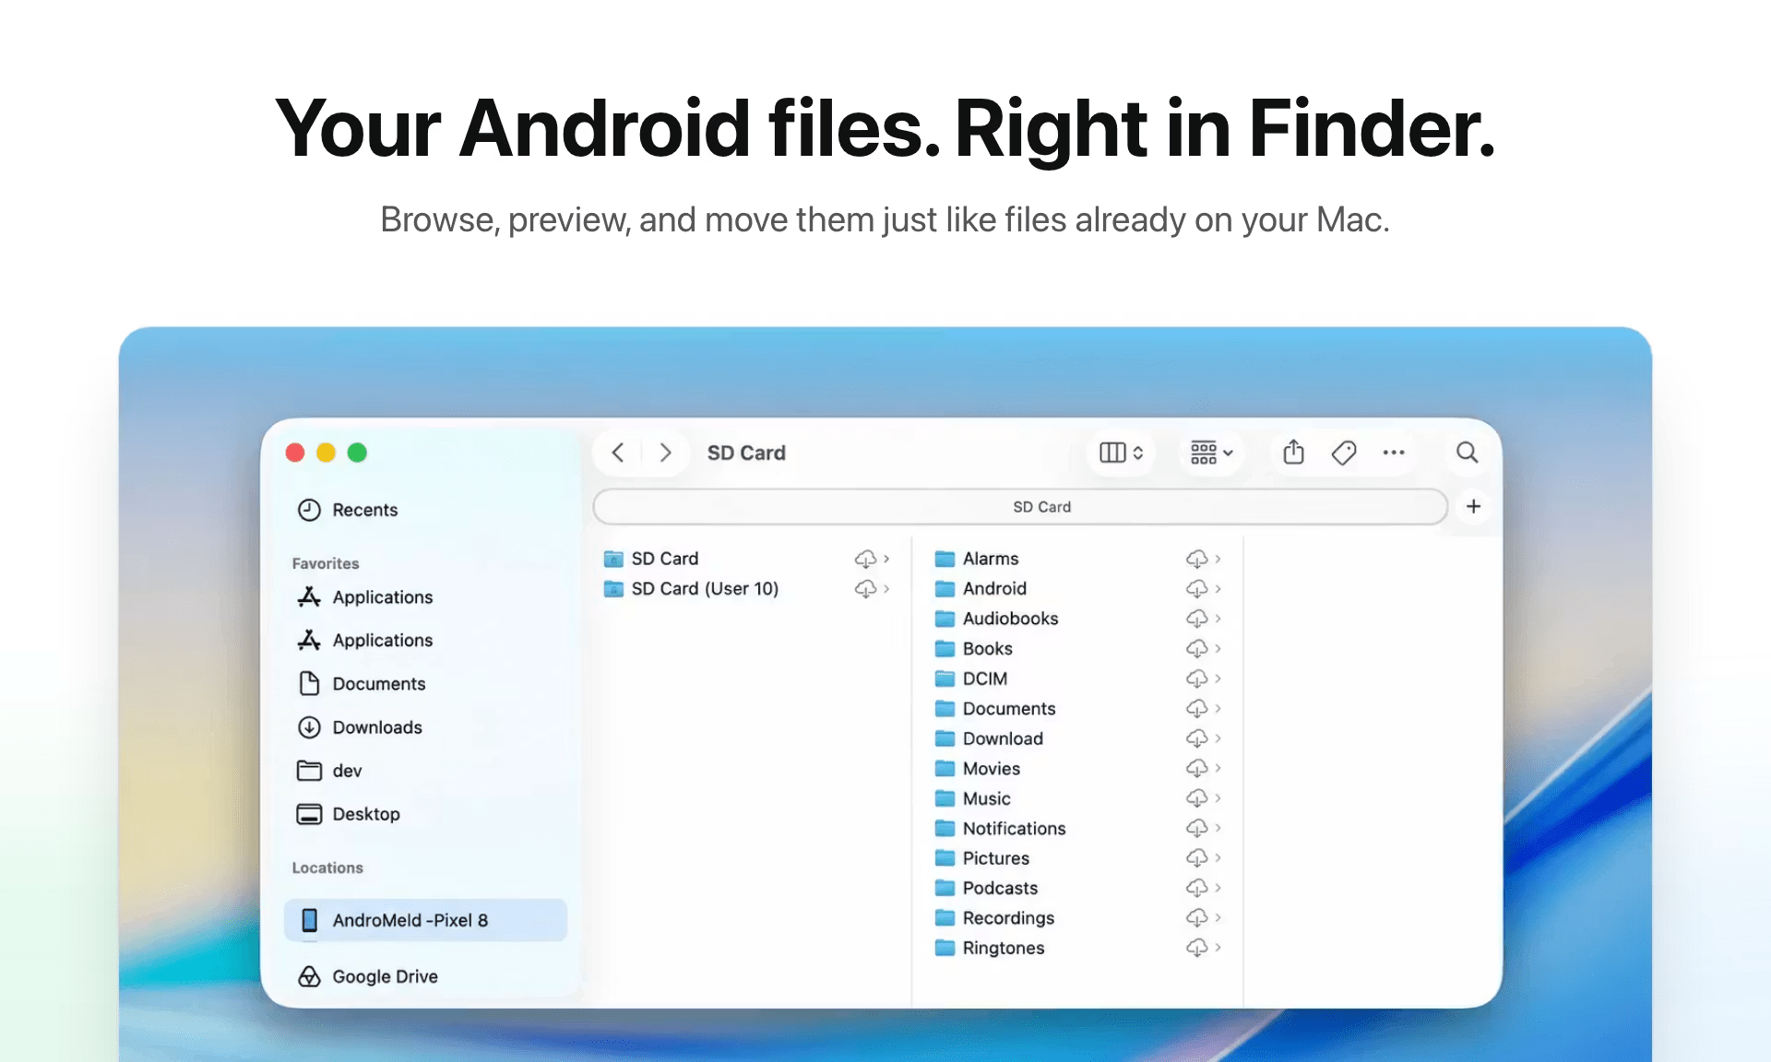Expand Recordings folder chevron
1771x1062 pixels.
click(1218, 918)
